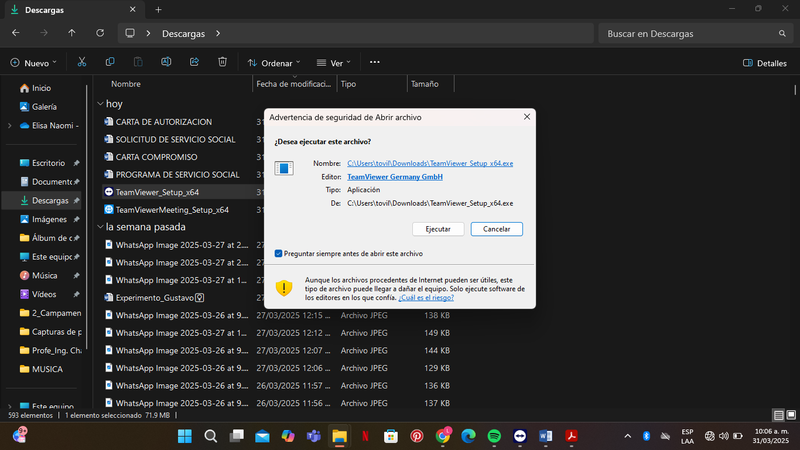Screen dimensions: 800x450
Task: Open Microsoft Teams from the taskbar
Action: [314, 436]
